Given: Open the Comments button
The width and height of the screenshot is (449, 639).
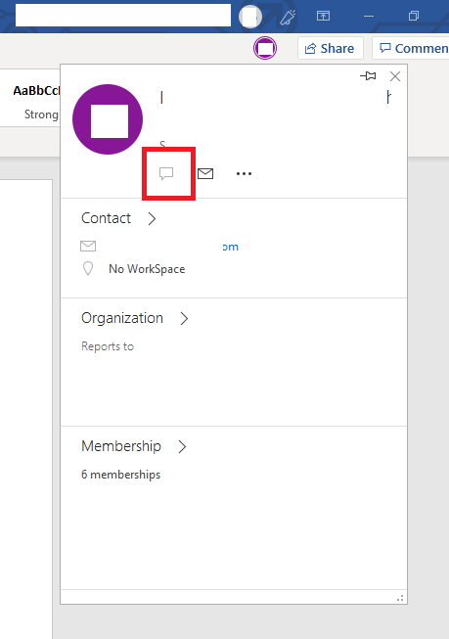Looking at the screenshot, I should tap(411, 48).
